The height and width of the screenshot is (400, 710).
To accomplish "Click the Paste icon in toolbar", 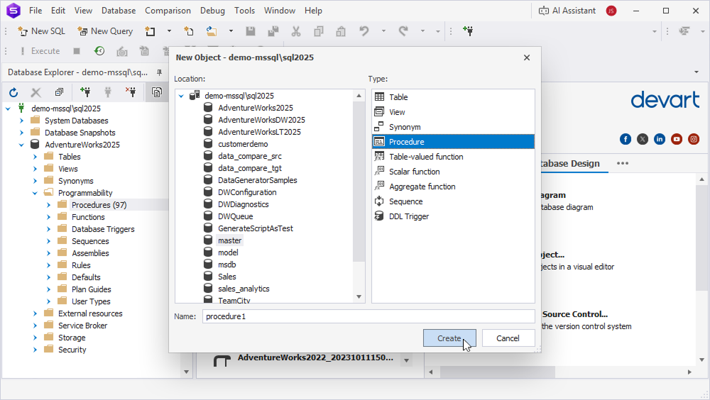I will click(341, 31).
